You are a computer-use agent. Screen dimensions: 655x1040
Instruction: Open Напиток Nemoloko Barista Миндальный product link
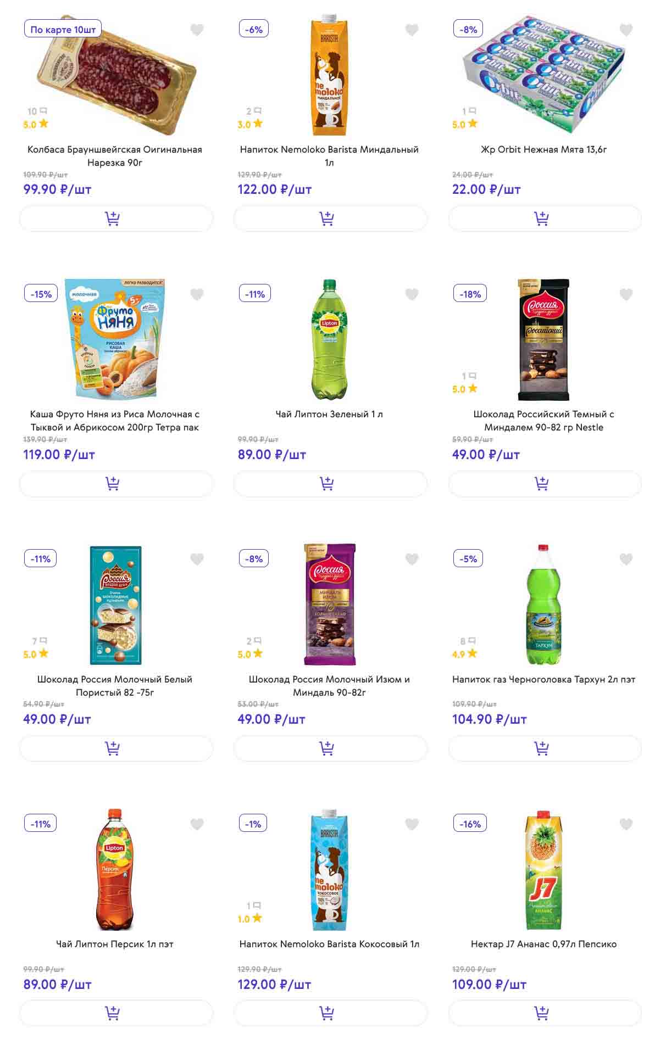point(329,155)
